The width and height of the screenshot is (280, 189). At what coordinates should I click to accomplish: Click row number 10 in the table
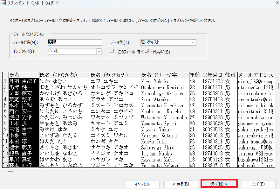coord(5,135)
